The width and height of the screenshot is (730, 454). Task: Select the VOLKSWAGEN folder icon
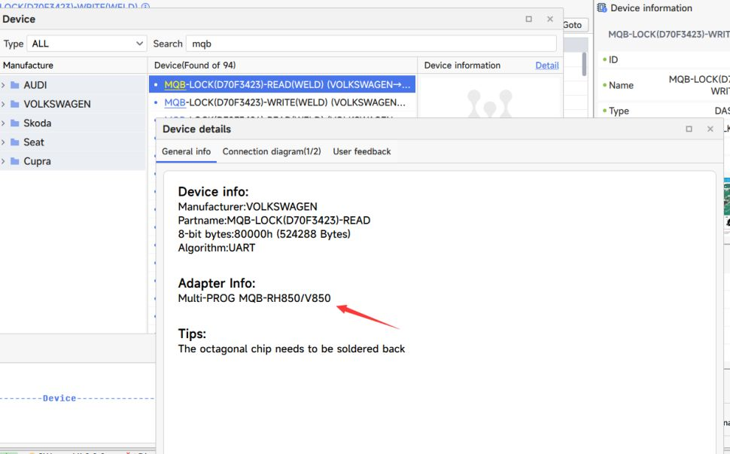click(x=15, y=105)
